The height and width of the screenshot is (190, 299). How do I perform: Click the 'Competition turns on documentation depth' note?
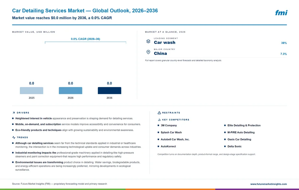(207, 154)
